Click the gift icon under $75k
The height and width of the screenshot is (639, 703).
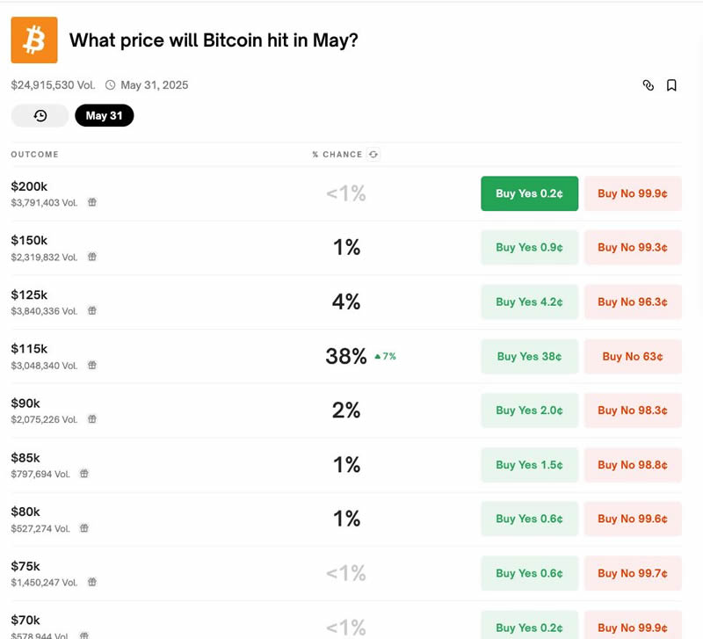click(x=92, y=582)
